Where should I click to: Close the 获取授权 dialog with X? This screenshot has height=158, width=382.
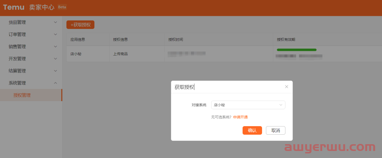coord(286,87)
